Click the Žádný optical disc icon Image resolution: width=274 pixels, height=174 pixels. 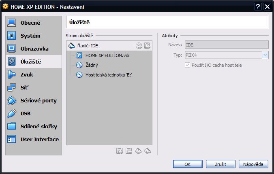(79, 65)
